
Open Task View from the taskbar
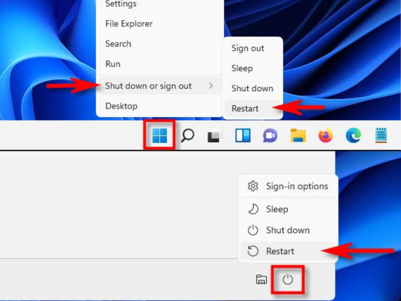pyautogui.click(x=215, y=135)
